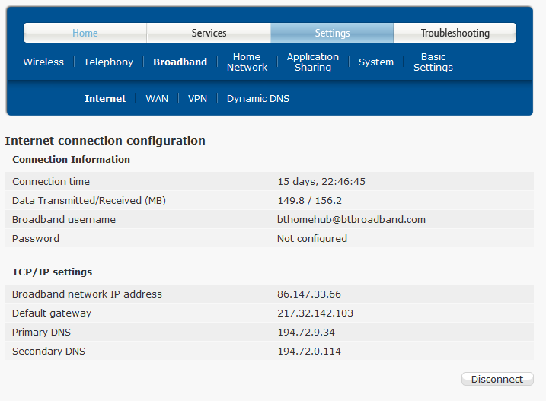This screenshot has width=546, height=401.
Task: Open the Telephony section
Action: click(x=108, y=62)
